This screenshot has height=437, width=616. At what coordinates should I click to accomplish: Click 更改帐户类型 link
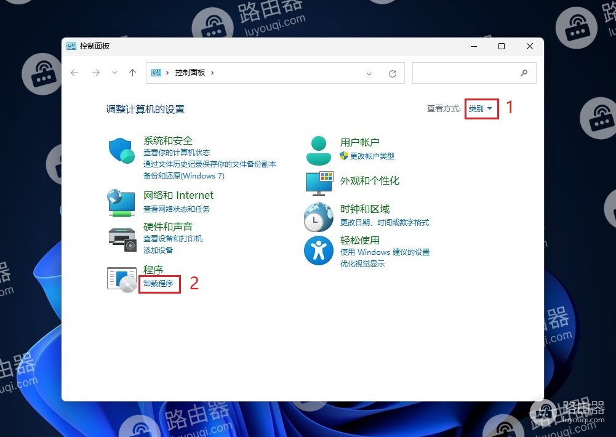click(372, 156)
